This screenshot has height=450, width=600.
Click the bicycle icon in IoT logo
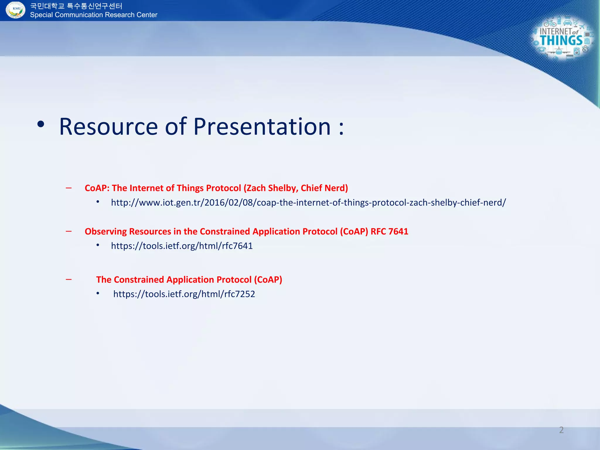[550, 24]
